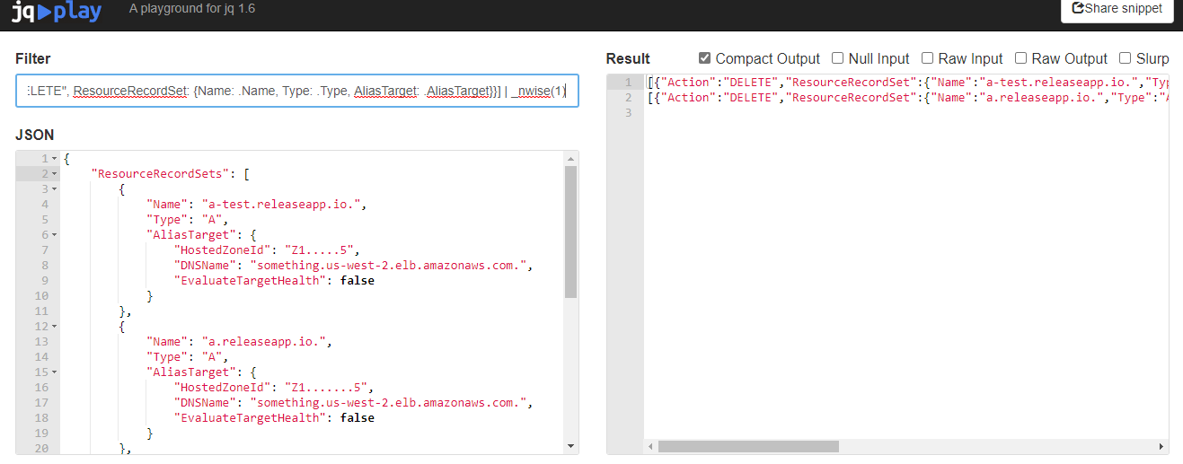Enable the Raw Input checkbox

click(x=927, y=58)
